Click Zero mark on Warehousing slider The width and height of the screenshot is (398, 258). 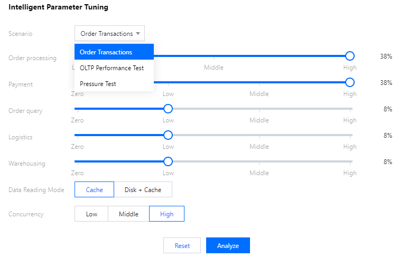77,173
